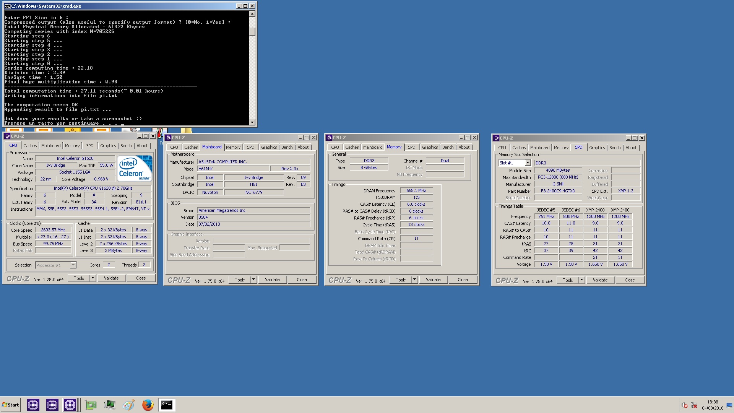
Task: Open the disconnected network tray icon
Action: (694, 405)
